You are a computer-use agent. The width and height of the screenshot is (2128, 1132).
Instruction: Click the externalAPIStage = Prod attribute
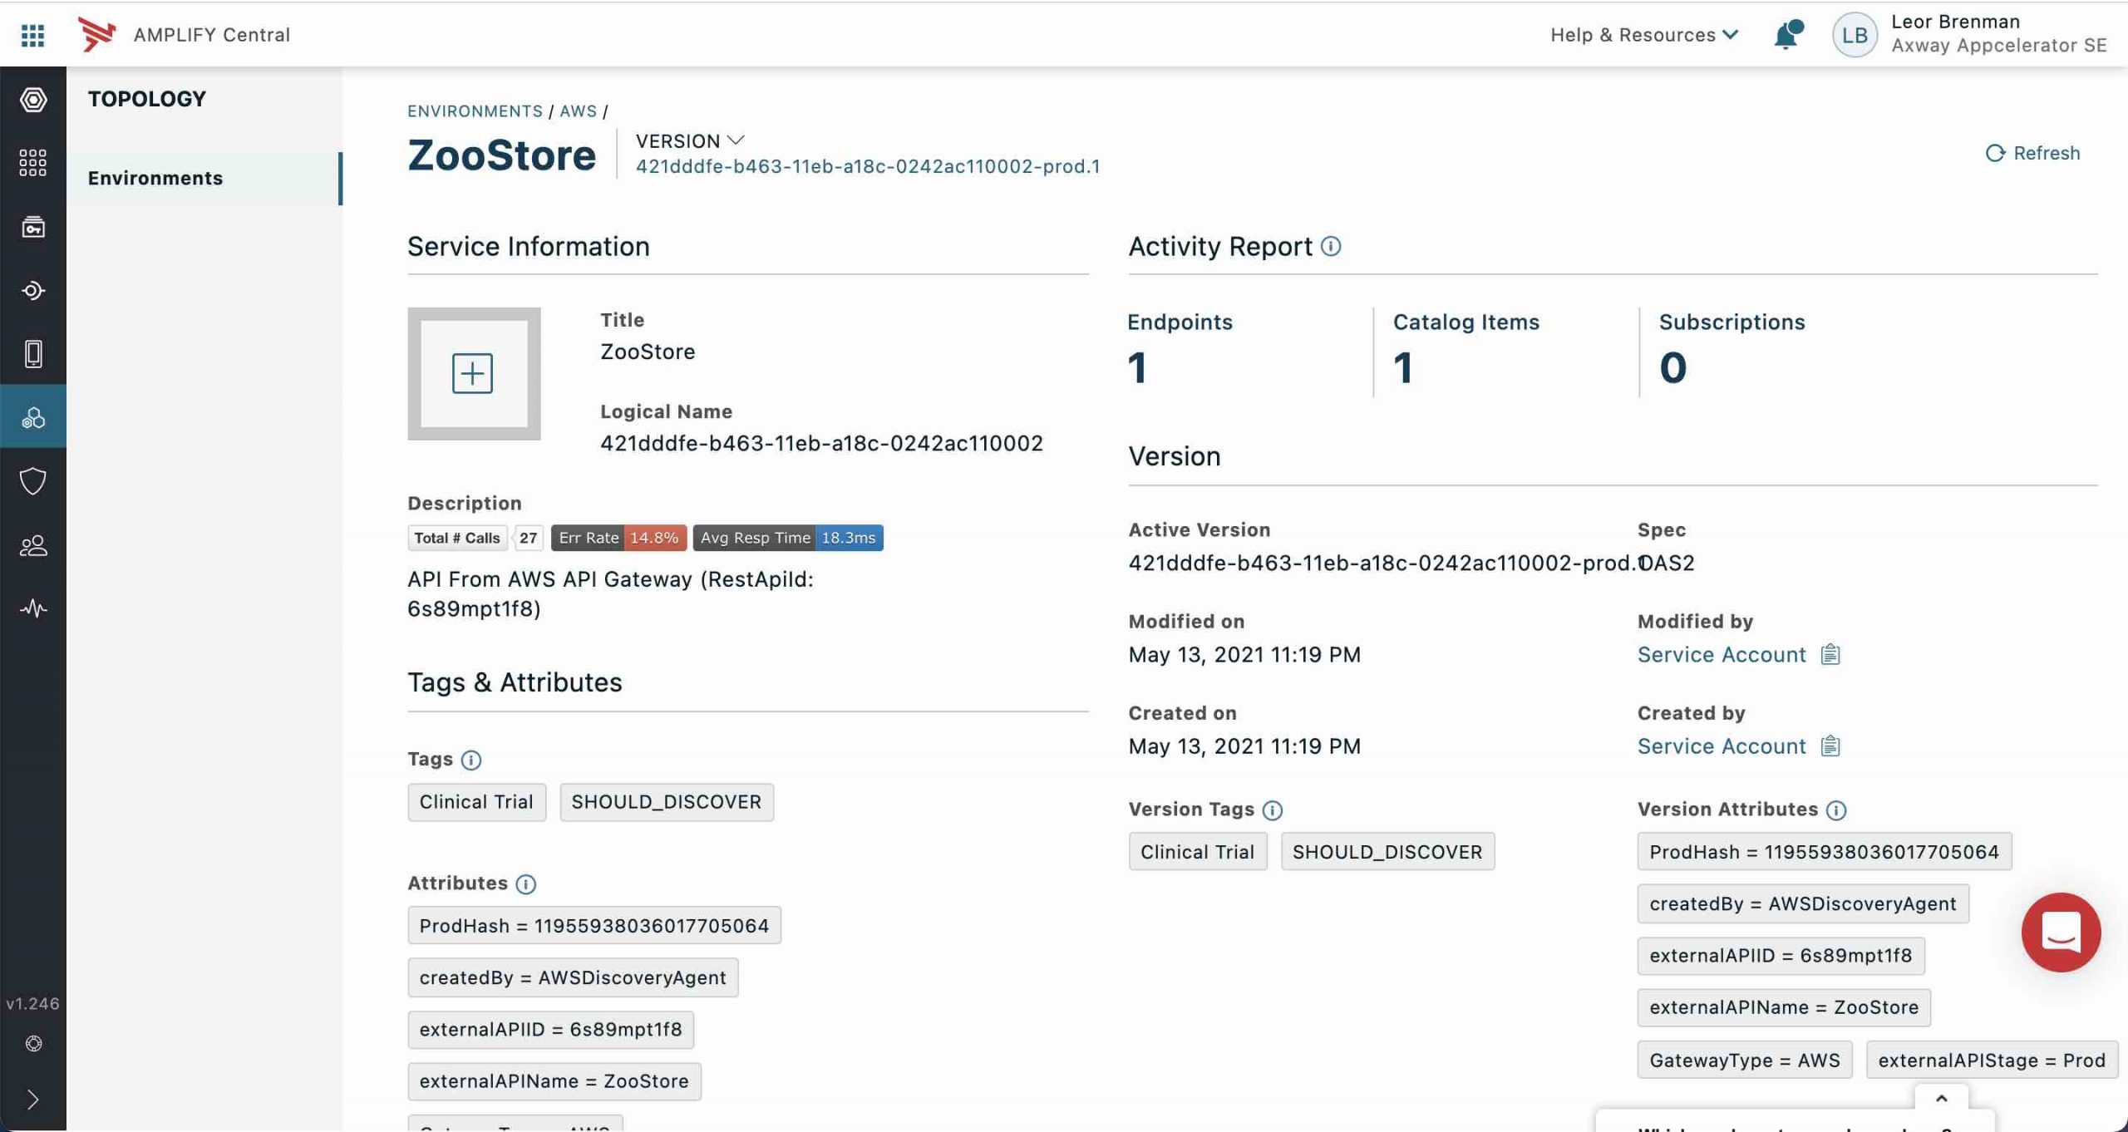(x=1992, y=1061)
